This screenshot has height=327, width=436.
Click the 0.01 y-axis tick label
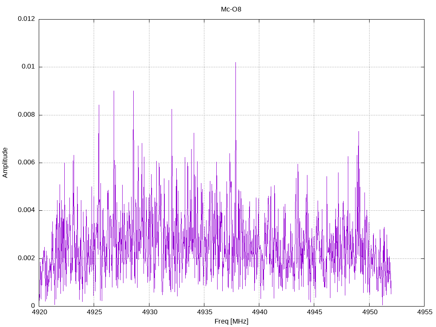pyautogui.click(x=29, y=66)
